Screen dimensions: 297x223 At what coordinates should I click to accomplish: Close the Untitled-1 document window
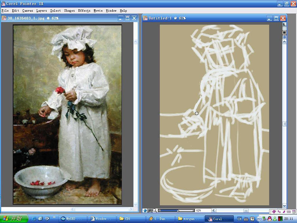click(283, 18)
